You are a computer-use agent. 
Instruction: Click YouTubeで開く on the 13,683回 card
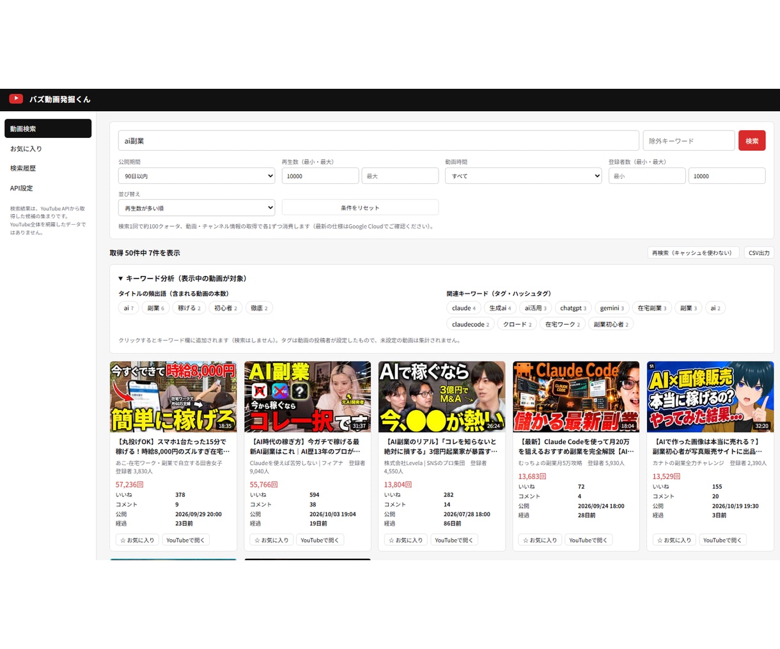[588, 540]
